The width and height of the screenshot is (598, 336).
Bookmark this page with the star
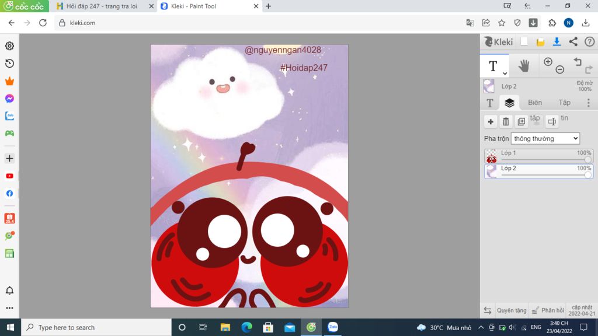click(502, 23)
